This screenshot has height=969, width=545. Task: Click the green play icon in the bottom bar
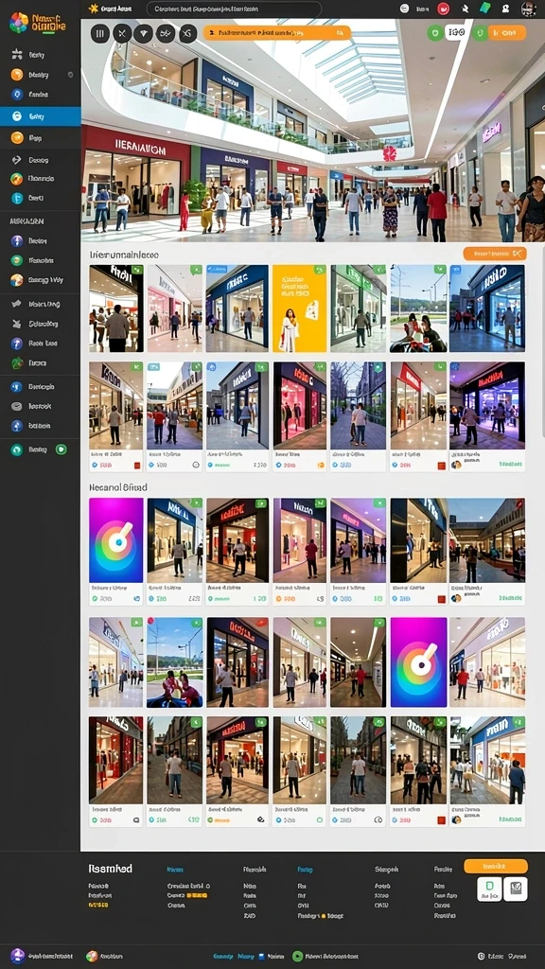tap(297, 956)
